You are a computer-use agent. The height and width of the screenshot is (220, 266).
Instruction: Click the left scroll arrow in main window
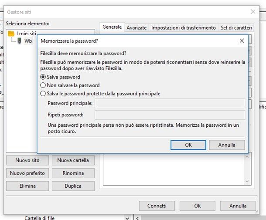click(x=137, y=218)
